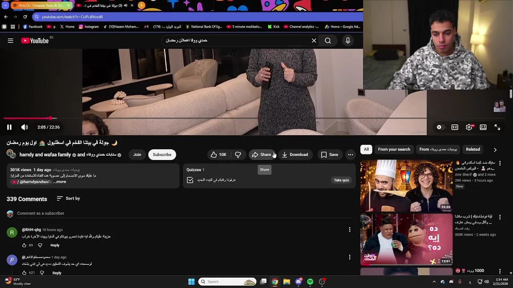Open options for 360K views video
Screen dimensions: 513x288
point(500,217)
